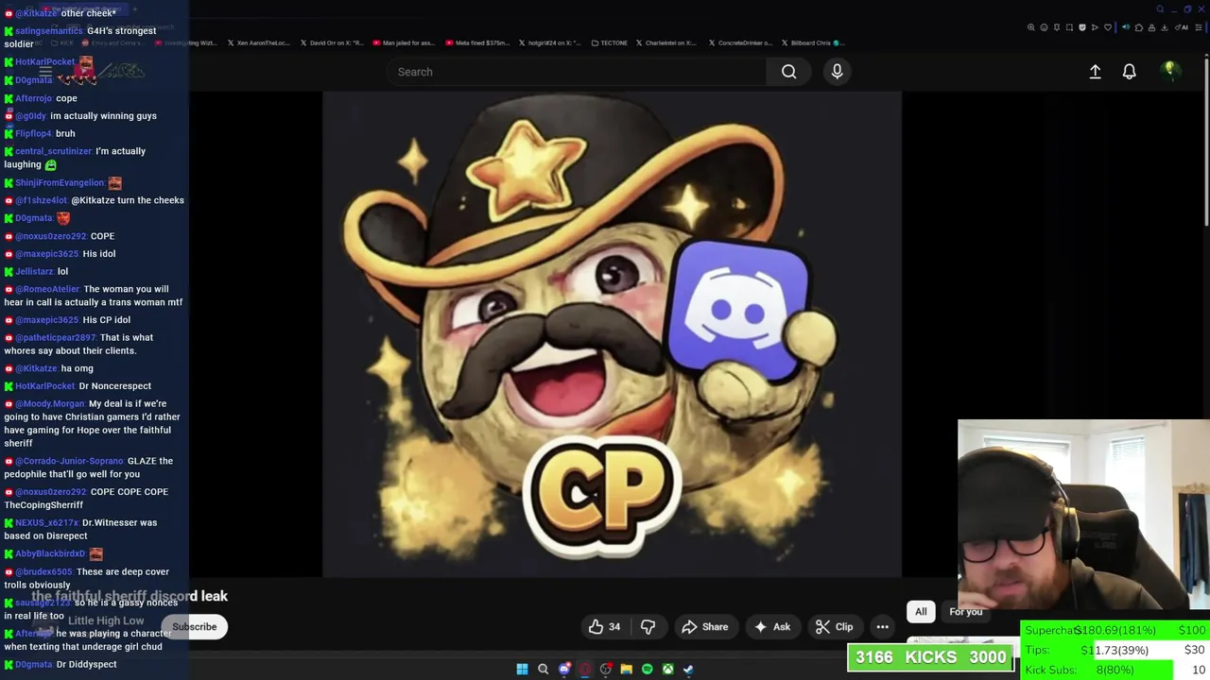Open Steam from the taskbar
The height and width of the screenshot is (680, 1210).
click(688, 670)
